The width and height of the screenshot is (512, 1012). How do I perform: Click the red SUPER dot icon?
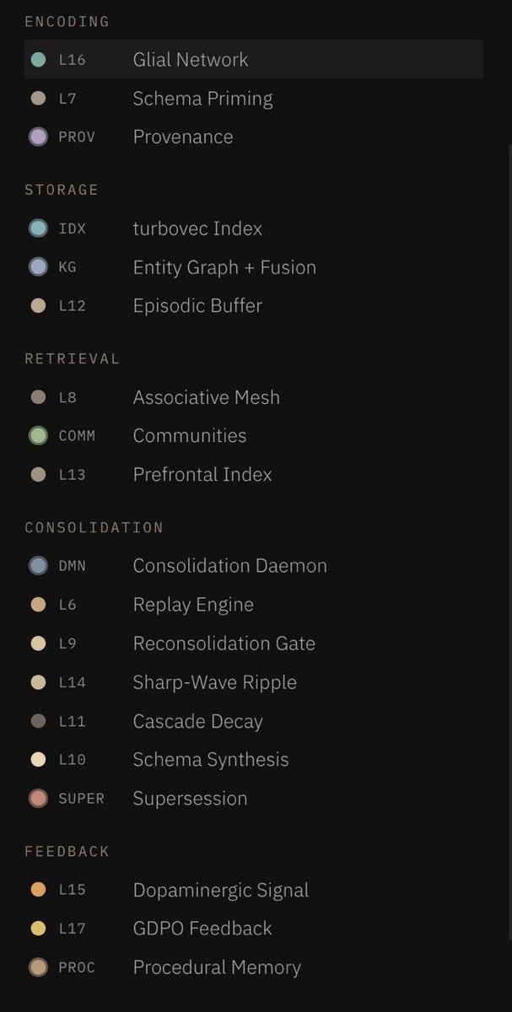click(38, 799)
